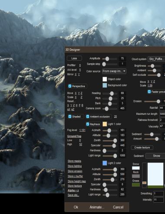The width and height of the screenshot is (165, 214).
Task: Click the Store masks link
Action: [74, 161]
